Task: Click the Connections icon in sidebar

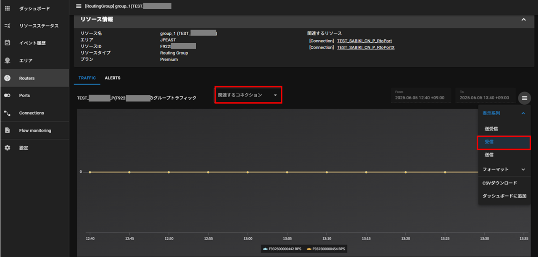Action: 7,113
